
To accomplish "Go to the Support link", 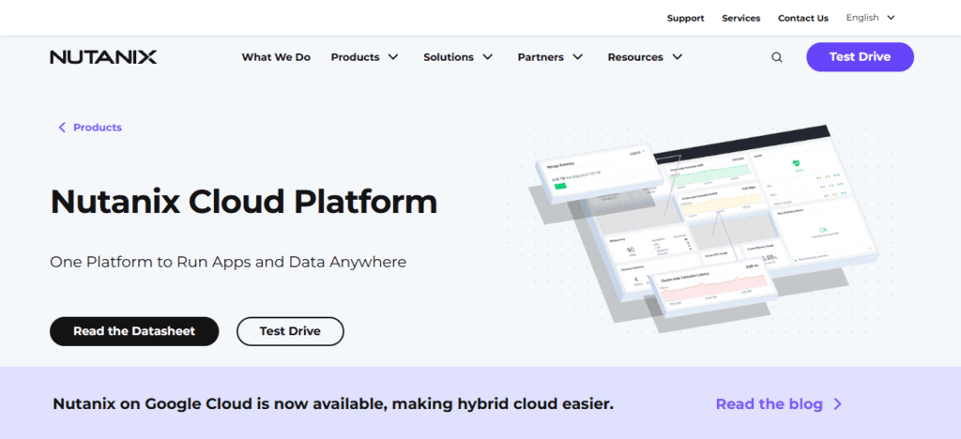I will pyautogui.click(x=685, y=19).
